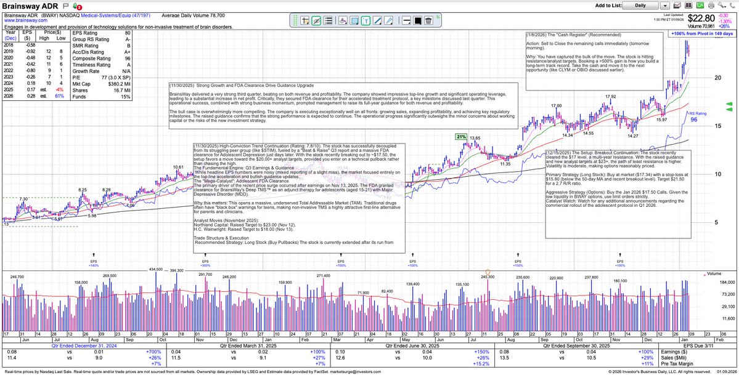Open the black color swatch picker
Image resolution: width=739 pixels, height=375 pixels.
[x=417, y=20]
